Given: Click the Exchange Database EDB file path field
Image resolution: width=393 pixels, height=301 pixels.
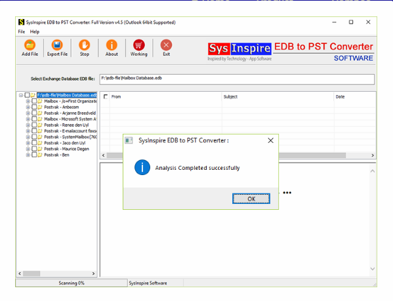Looking at the screenshot, I should pos(237,79).
